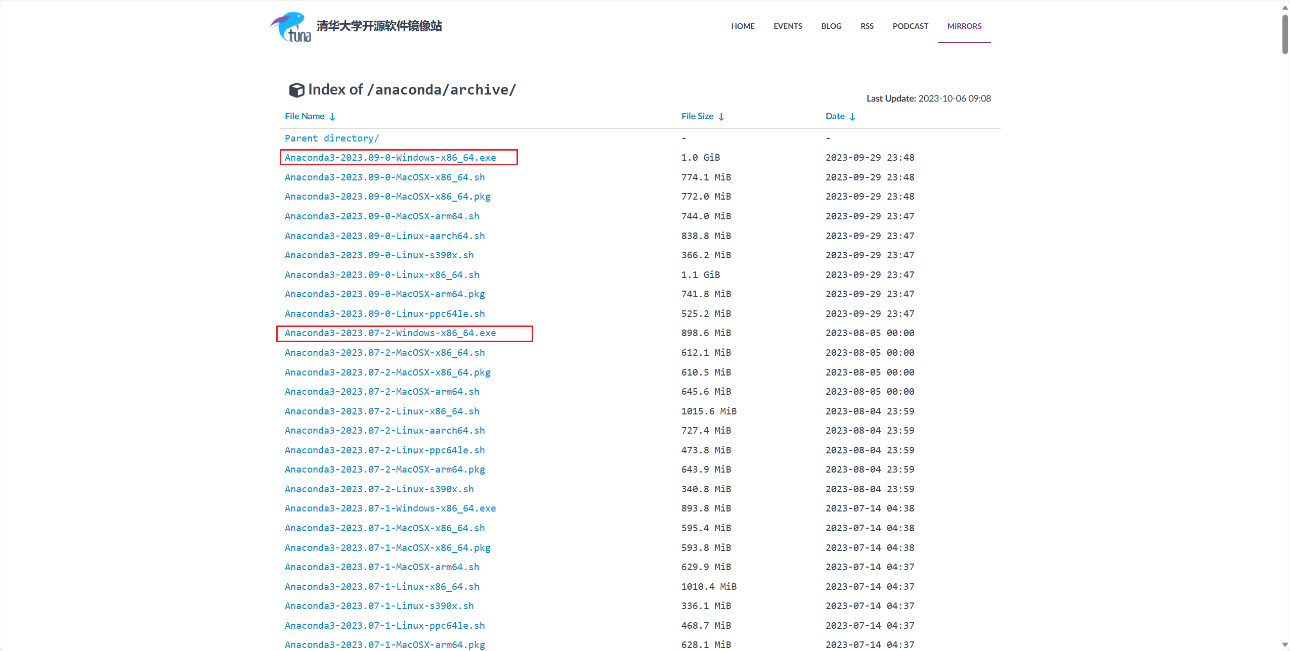Open the EVENTS page
1290x651 pixels.
point(788,26)
